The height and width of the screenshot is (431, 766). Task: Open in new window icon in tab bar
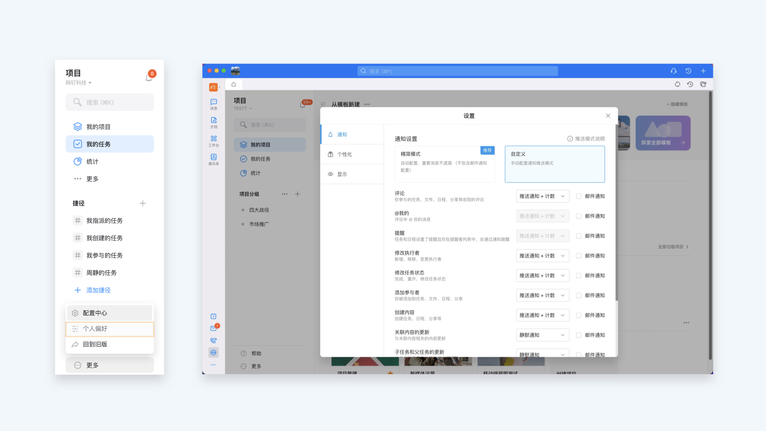[703, 84]
